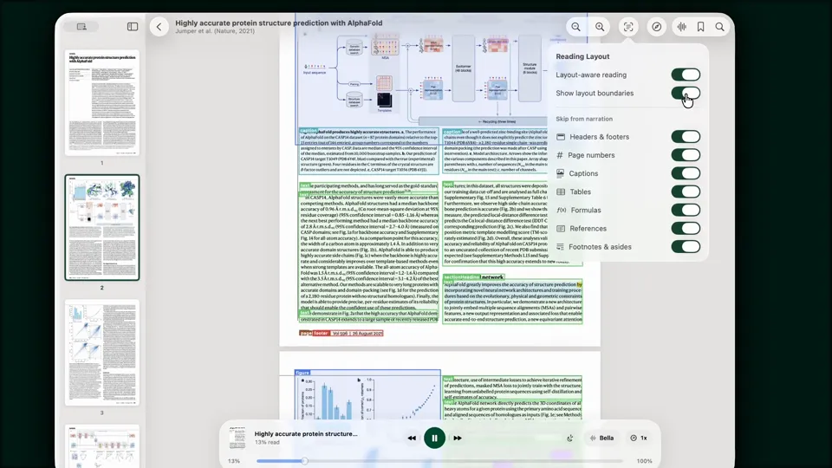Click the 'Reading Layout' panel heading
Screen dimensions: 832x468
(x=582, y=56)
